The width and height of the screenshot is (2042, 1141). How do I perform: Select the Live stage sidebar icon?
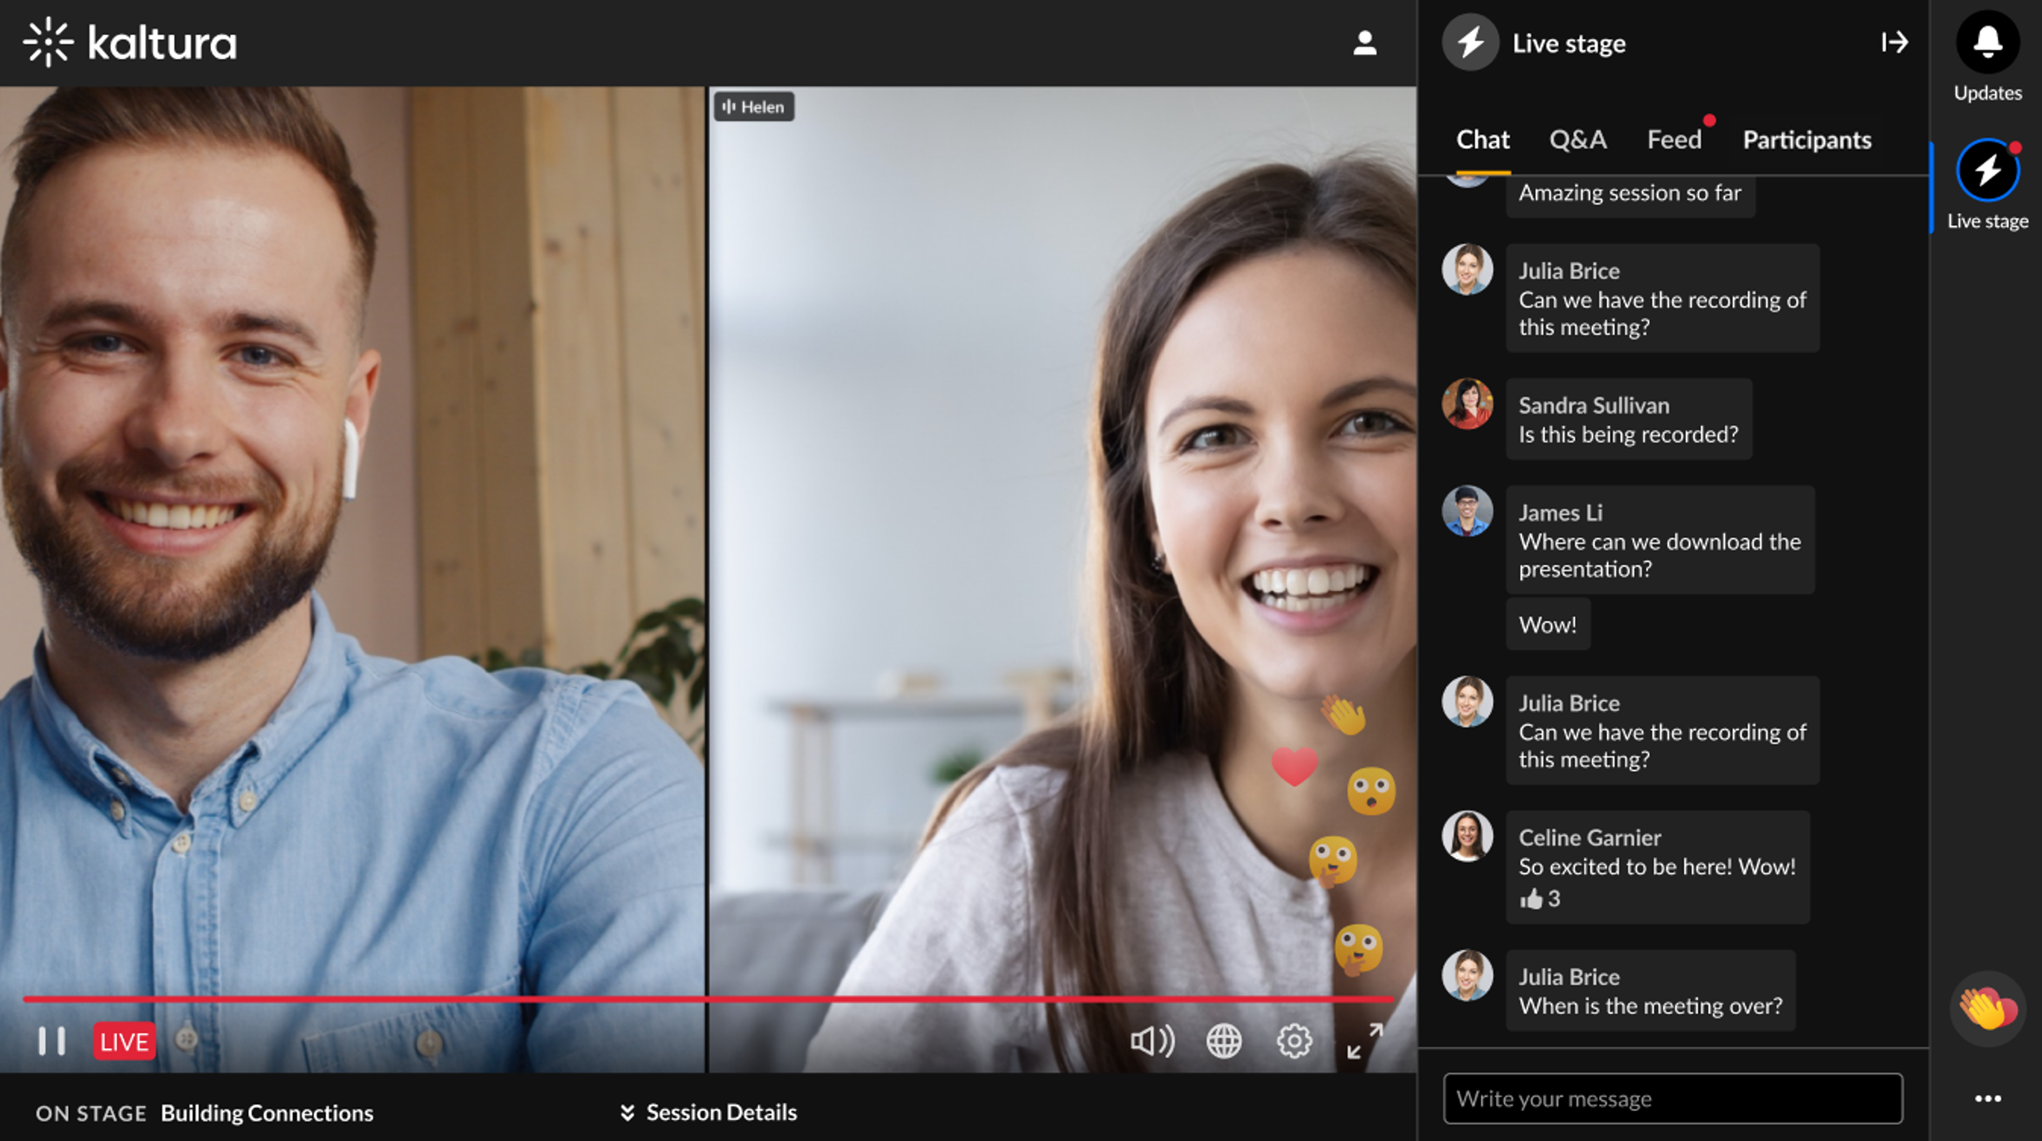pos(1987,170)
